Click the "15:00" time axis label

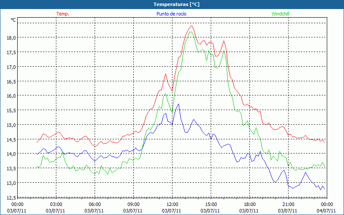click(x=211, y=205)
